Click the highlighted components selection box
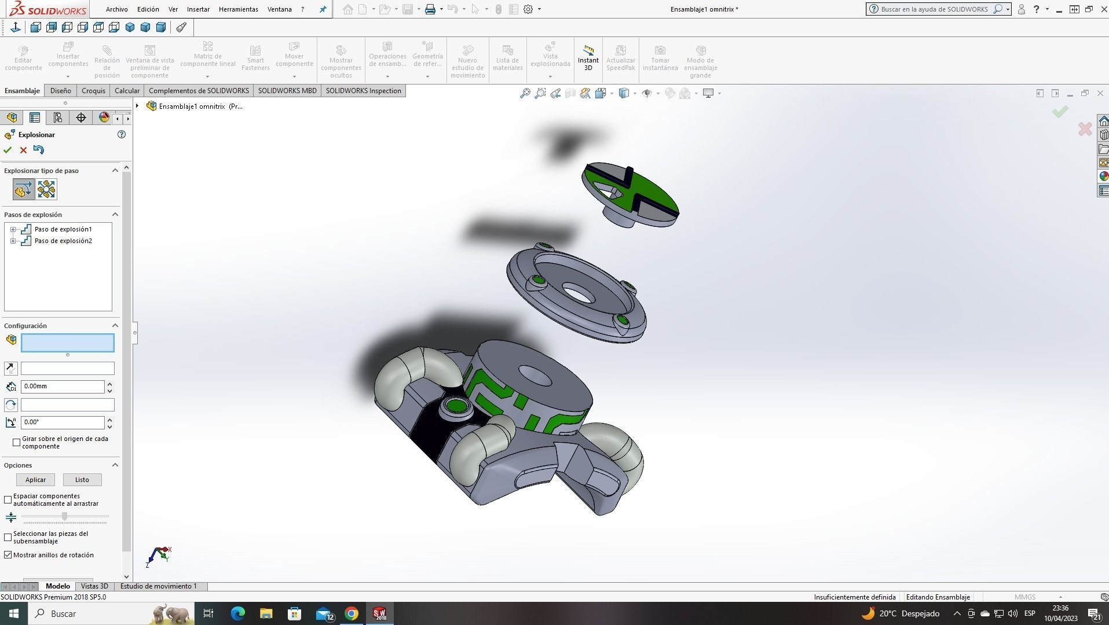The height and width of the screenshot is (625, 1109). point(68,343)
